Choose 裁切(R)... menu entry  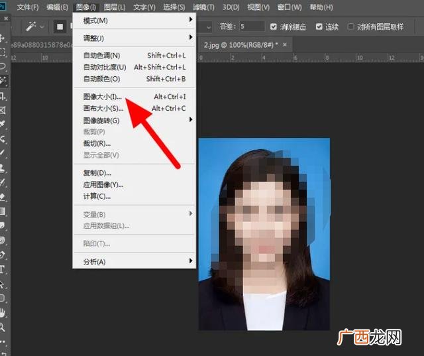pyautogui.click(x=134, y=143)
